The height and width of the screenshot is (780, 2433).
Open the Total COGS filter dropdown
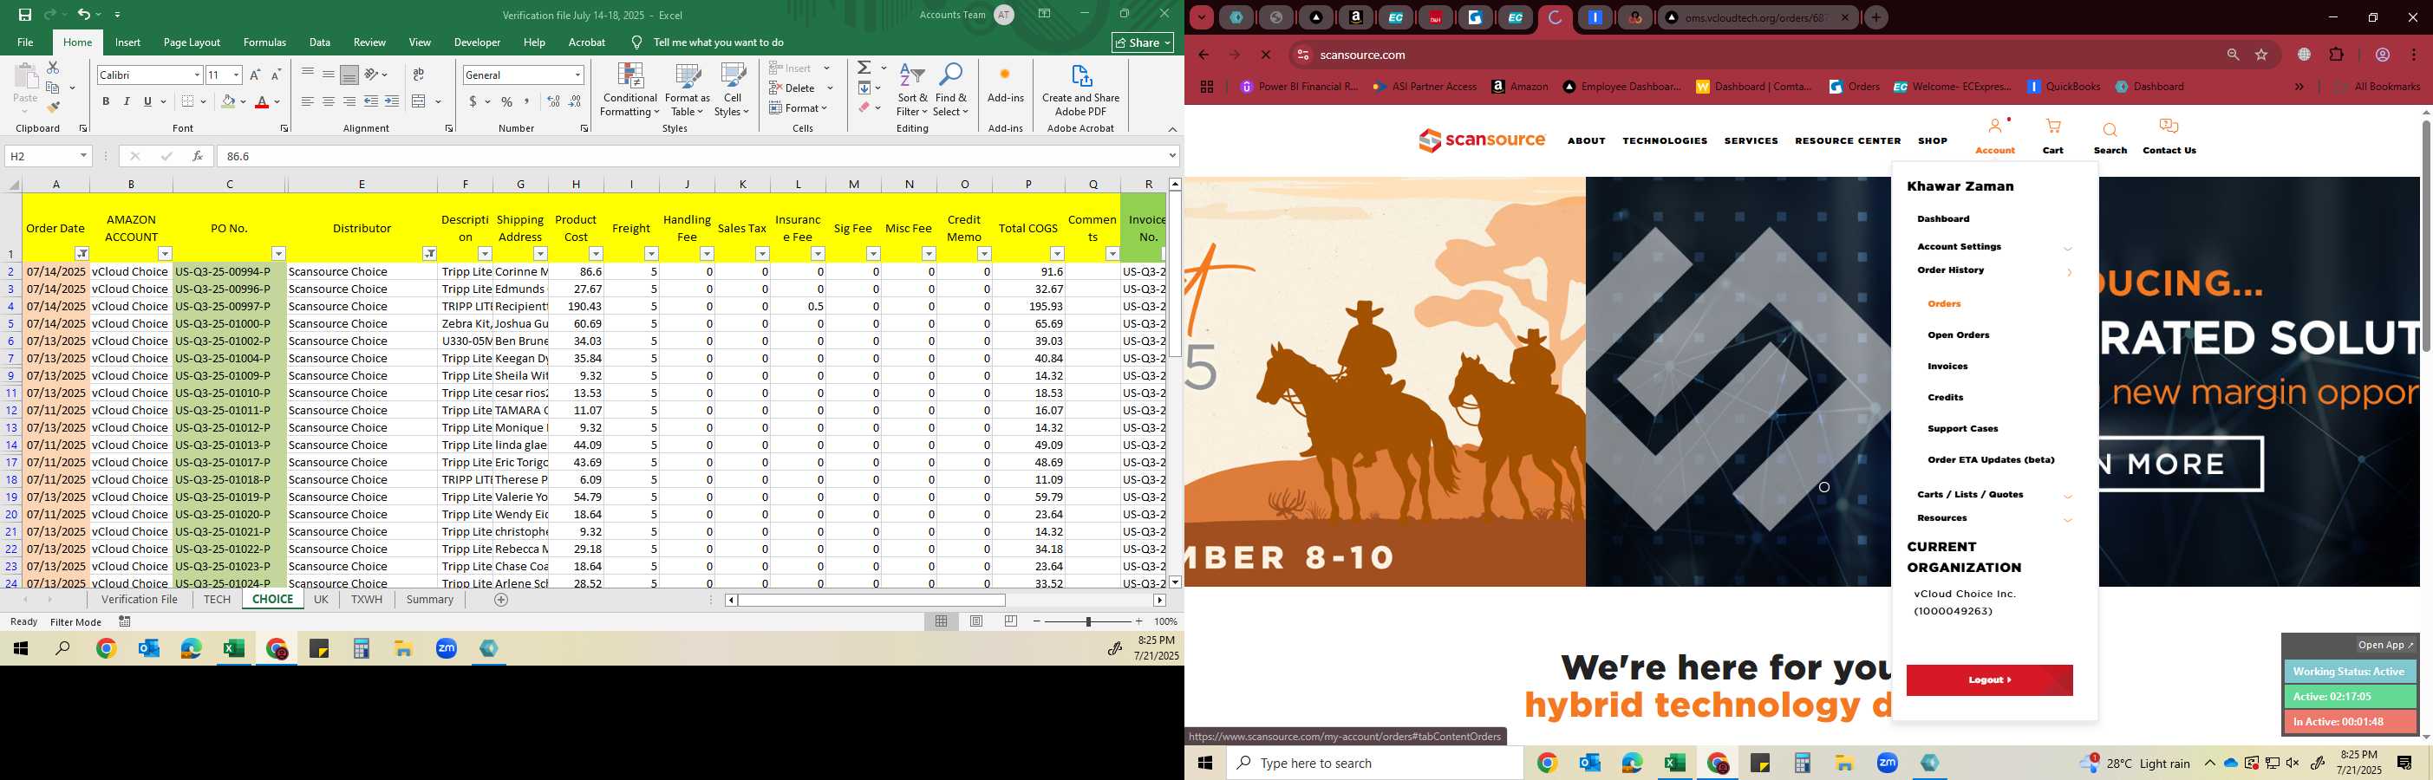click(x=1057, y=254)
